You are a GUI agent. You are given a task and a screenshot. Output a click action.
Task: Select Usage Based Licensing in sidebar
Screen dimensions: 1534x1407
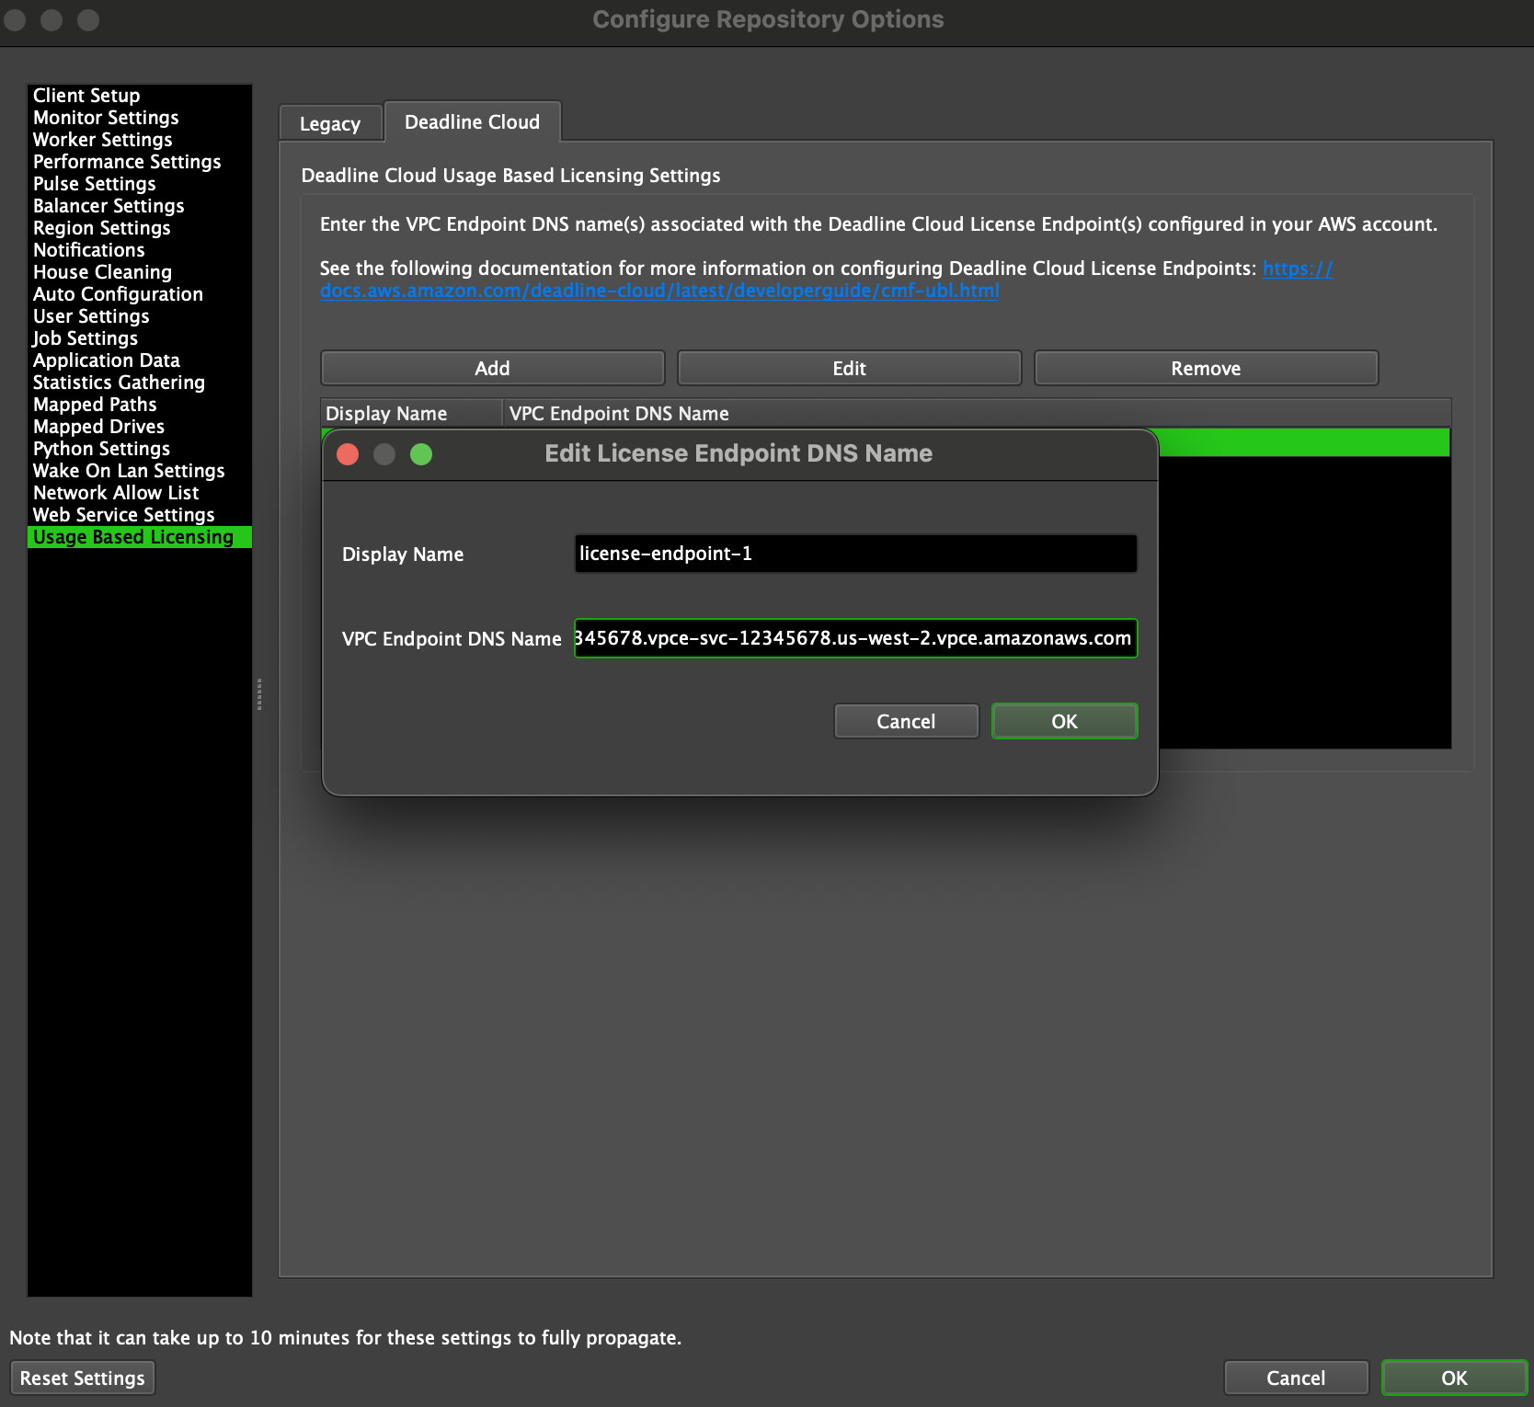134,537
